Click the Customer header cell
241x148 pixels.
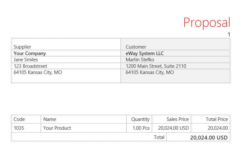tap(175, 44)
